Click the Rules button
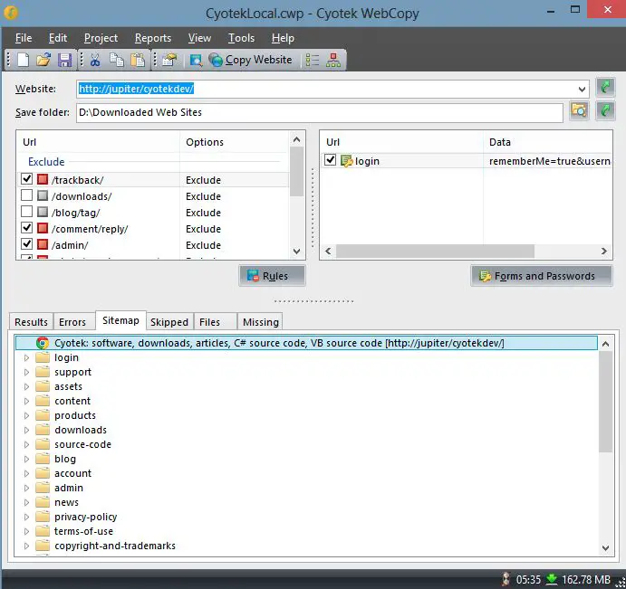The image size is (626, 589). 273,276
